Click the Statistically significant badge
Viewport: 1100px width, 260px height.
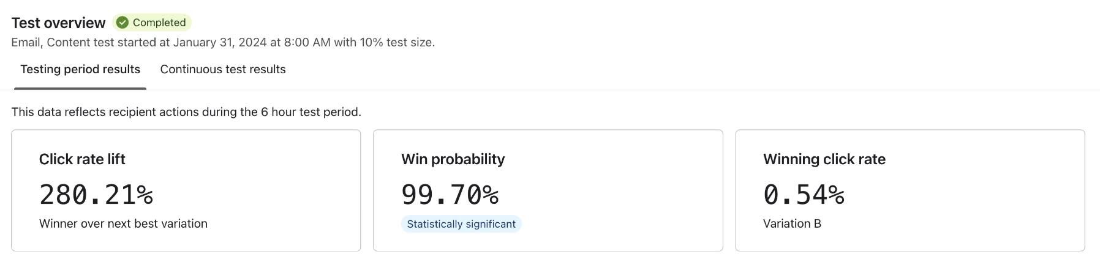(x=461, y=224)
